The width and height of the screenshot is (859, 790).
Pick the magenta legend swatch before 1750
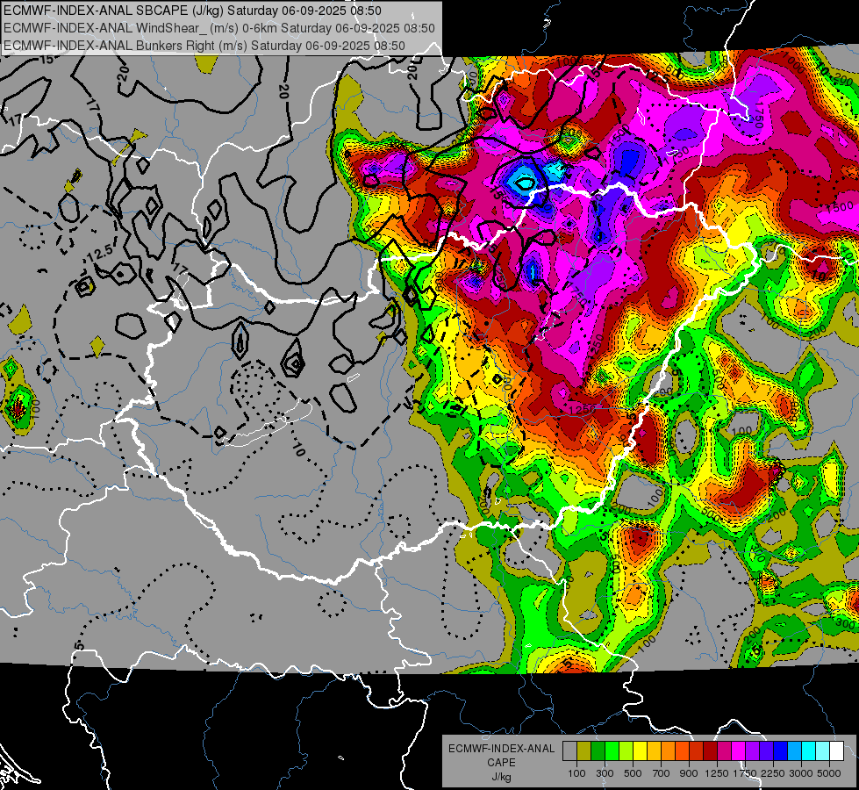(738, 751)
